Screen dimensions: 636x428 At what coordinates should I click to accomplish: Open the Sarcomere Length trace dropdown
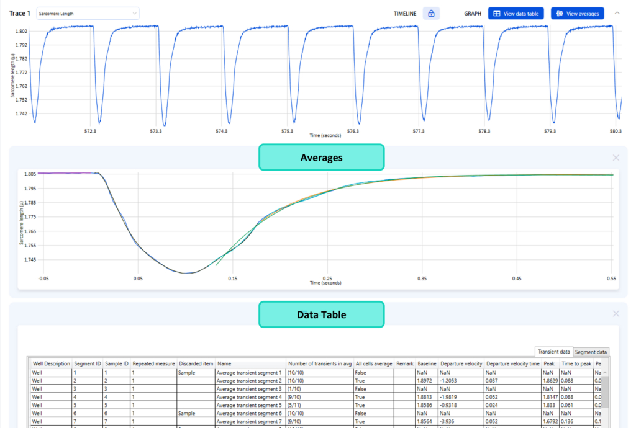[87, 13]
